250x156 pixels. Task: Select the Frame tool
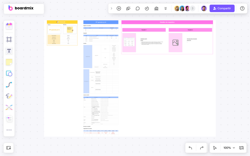[x=9, y=39]
